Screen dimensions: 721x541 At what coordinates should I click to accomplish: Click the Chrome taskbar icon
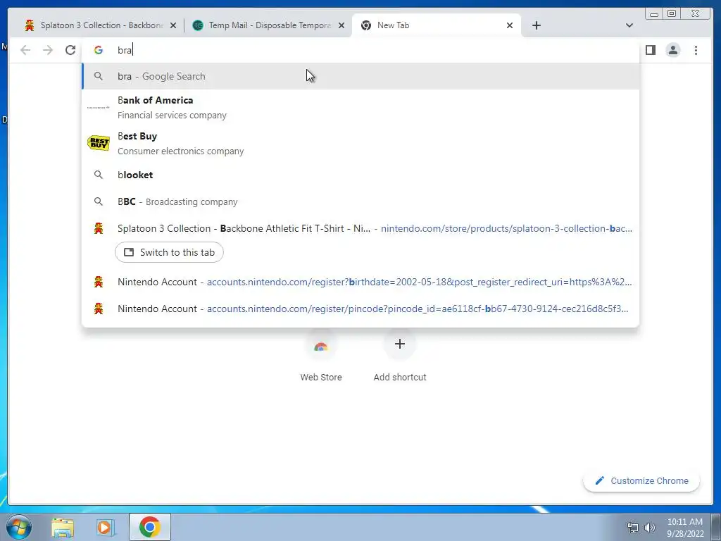[149, 527]
